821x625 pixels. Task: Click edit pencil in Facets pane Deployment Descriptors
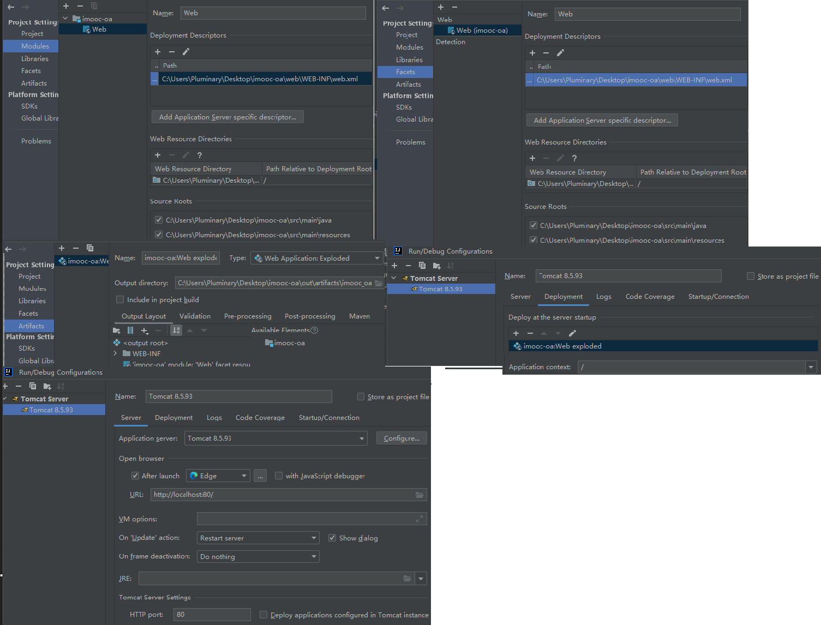click(x=560, y=53)
